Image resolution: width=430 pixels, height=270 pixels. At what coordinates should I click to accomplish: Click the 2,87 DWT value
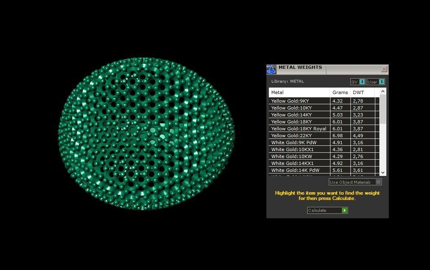(358, 108)
